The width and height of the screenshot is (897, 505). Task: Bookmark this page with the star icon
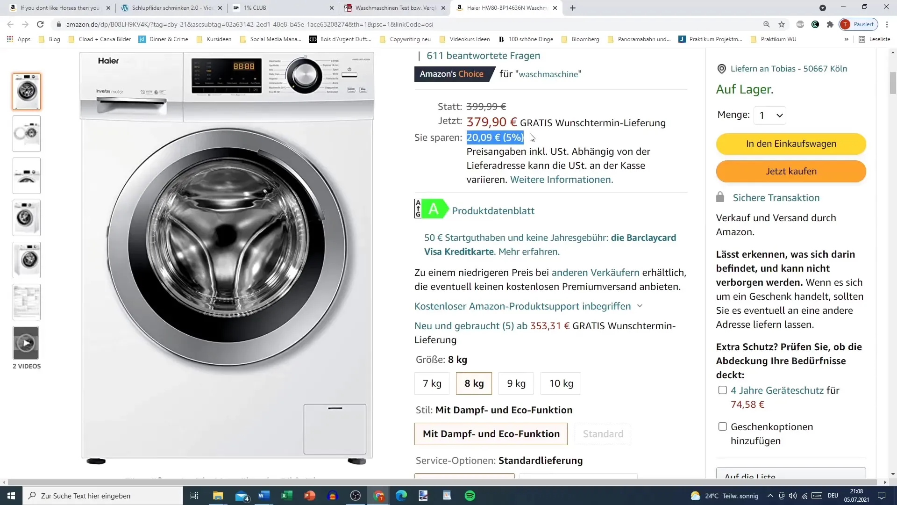coord(782,24)
